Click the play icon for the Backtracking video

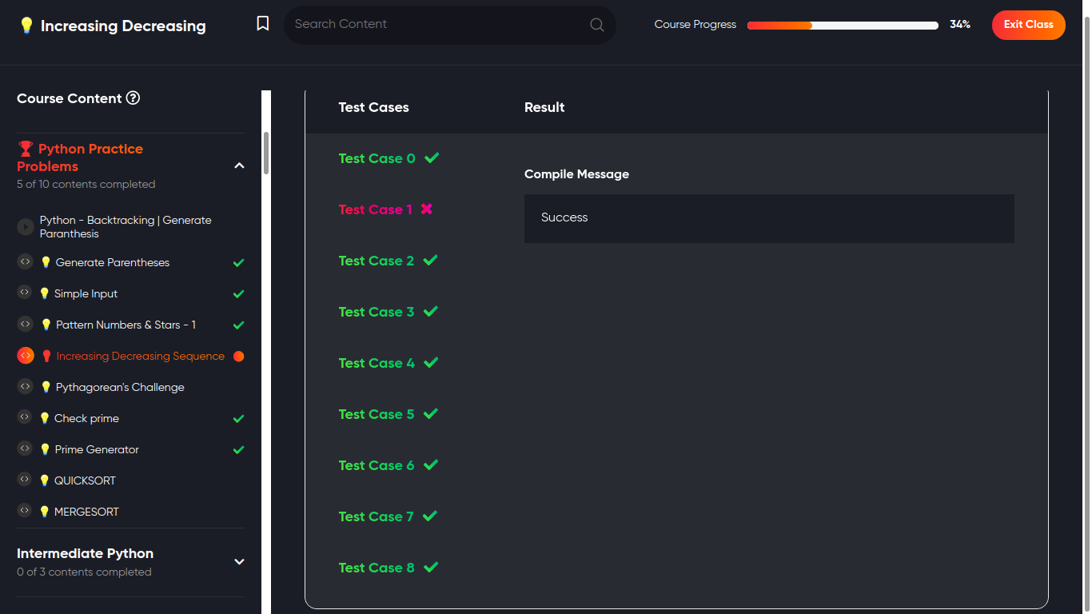click(26, 227)
